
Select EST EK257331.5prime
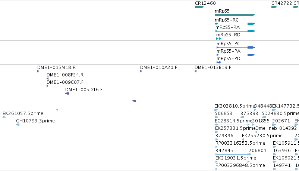tap(217, 132)
